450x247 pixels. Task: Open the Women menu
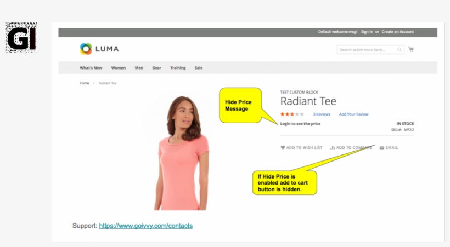click(119, 68)
